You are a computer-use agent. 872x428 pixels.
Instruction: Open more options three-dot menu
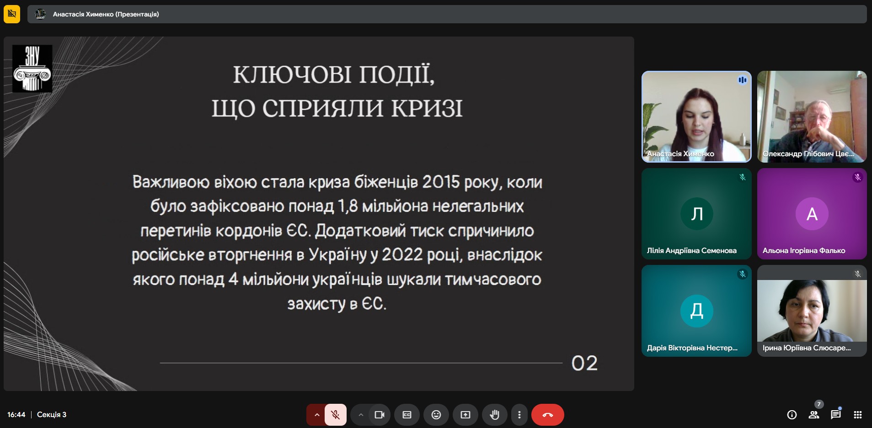[x=519, y=415]
